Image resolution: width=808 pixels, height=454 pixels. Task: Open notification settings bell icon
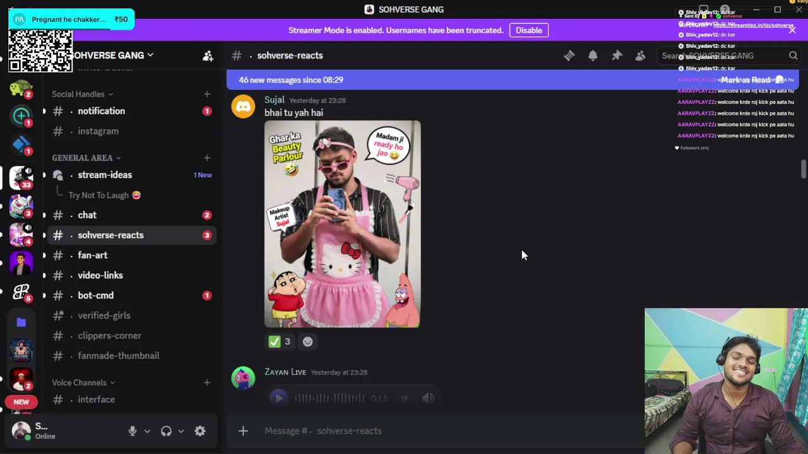593,55
